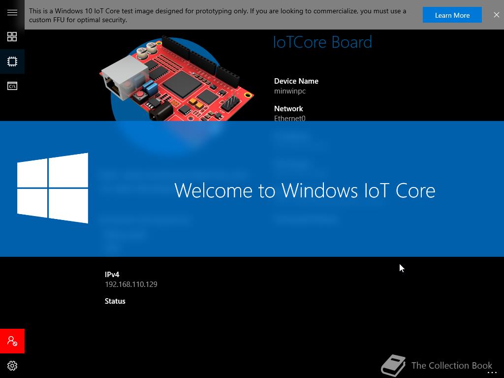Open the hamburger navigation menu
The width and height of the screenshot is (504, 378).
tap(12, 12)
